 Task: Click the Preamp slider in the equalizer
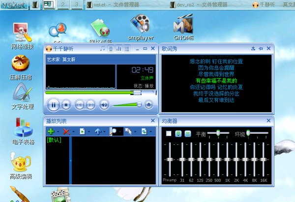(x=169, y=160)
